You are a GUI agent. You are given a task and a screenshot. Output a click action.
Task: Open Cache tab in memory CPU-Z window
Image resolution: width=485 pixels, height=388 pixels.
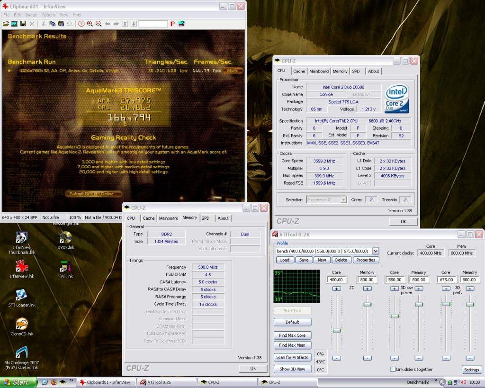148,218
